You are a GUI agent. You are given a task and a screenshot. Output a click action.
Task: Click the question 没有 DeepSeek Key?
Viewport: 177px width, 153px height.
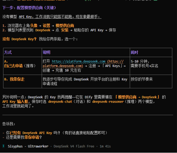click(x=19, y=39)
